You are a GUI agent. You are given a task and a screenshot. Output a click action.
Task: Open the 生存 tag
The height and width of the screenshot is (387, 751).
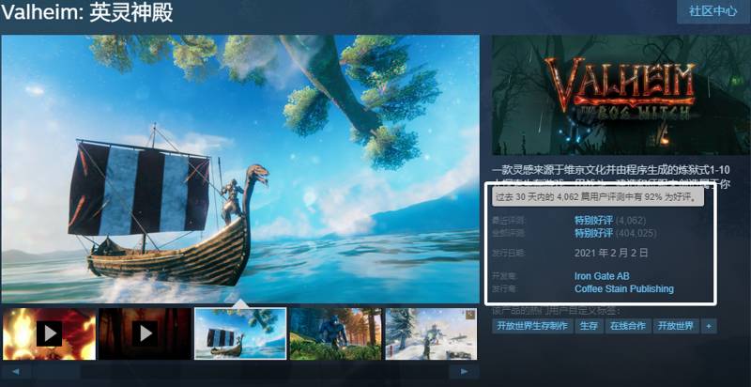point(590,326)
